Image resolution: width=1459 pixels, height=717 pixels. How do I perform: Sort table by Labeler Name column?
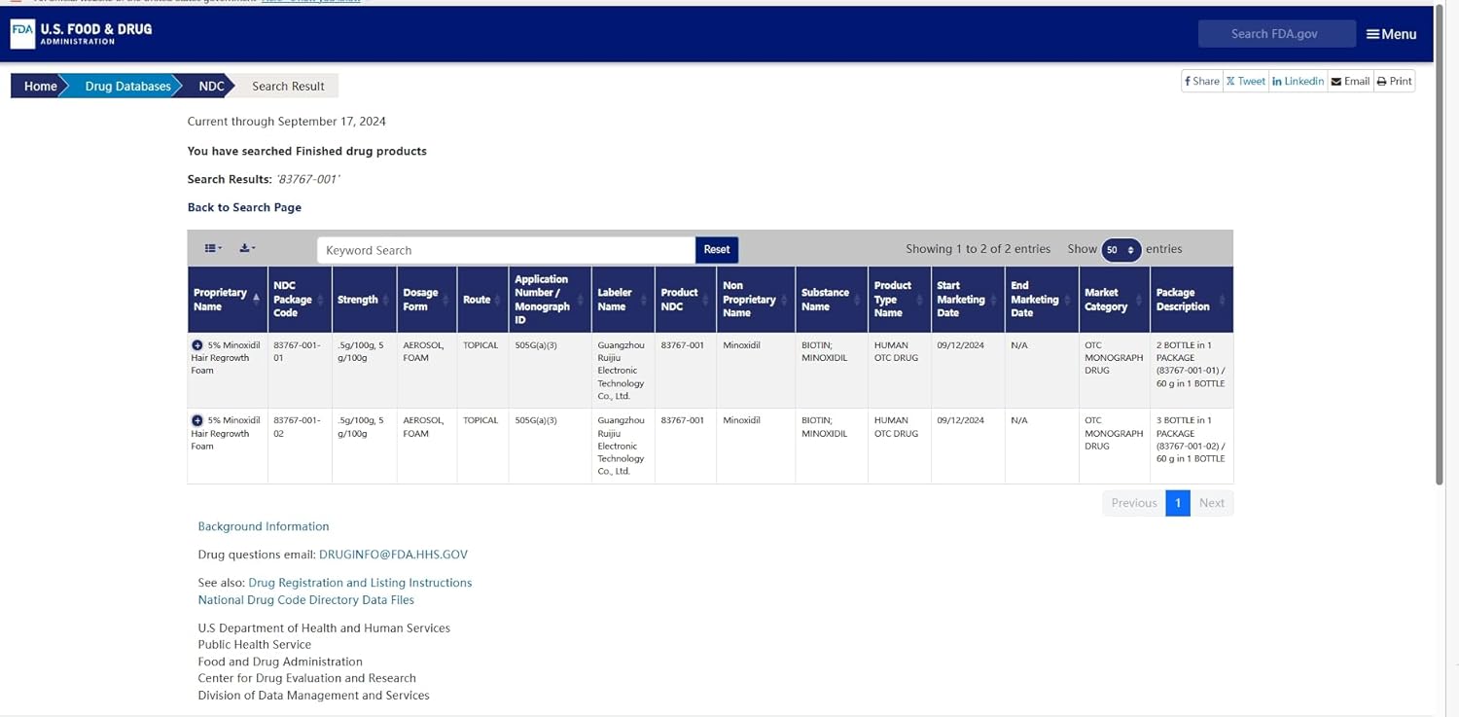click(x=623, y=300)
